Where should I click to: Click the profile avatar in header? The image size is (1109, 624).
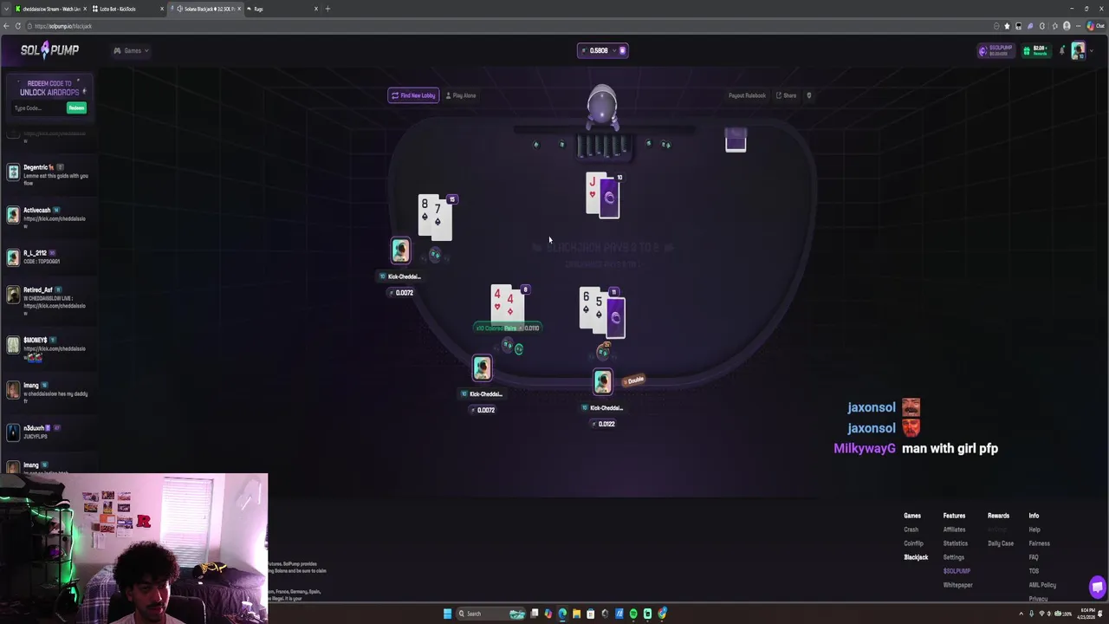coord(1077,50)
